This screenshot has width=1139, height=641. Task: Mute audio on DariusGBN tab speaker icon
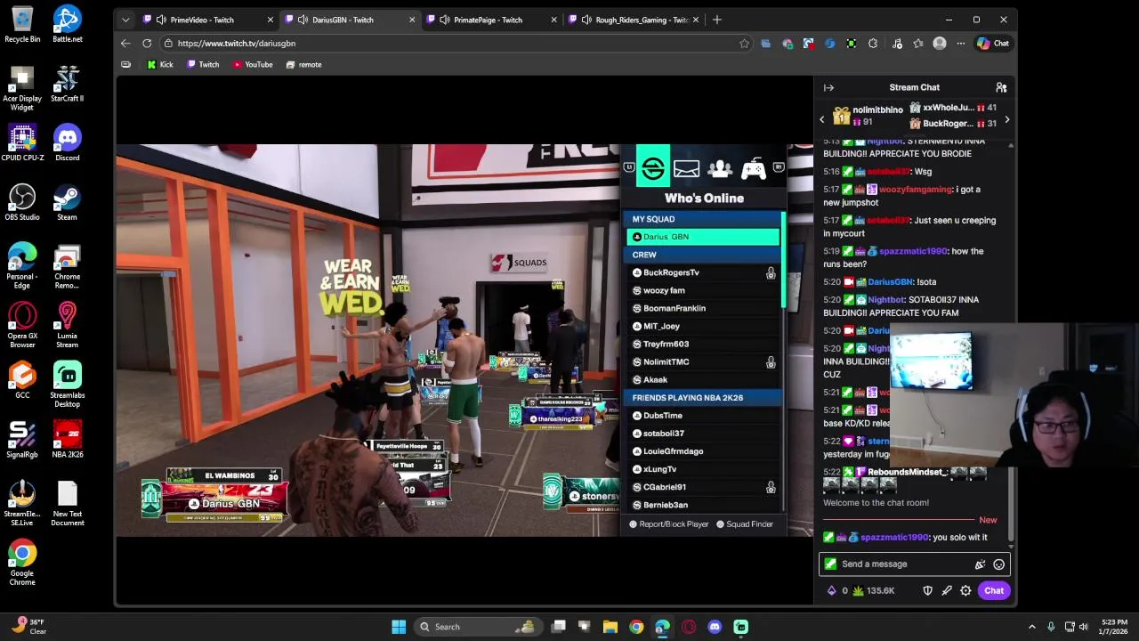point(303,20)
